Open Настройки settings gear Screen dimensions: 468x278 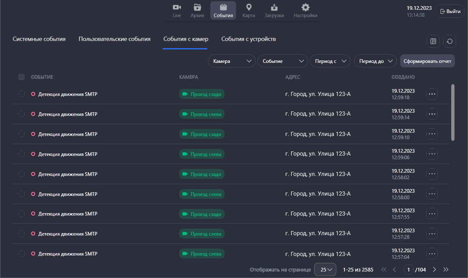coord(305,11)
